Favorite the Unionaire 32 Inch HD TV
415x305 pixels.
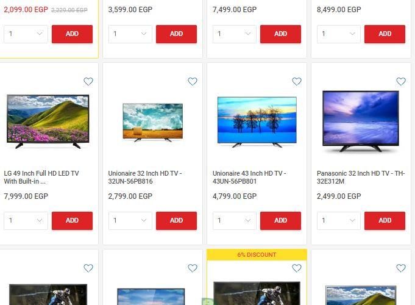pos(193,81)
